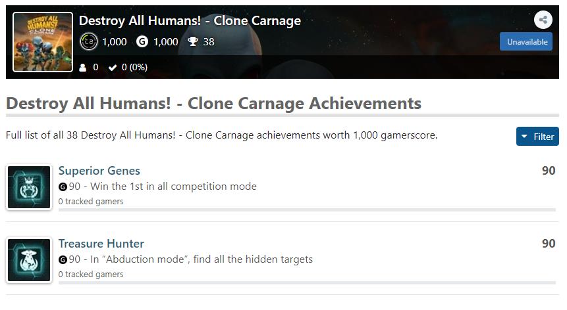Click the Treasure Hunter 90 score value
Viewport: 567px width, 310px height.
(x=548, y=244)
